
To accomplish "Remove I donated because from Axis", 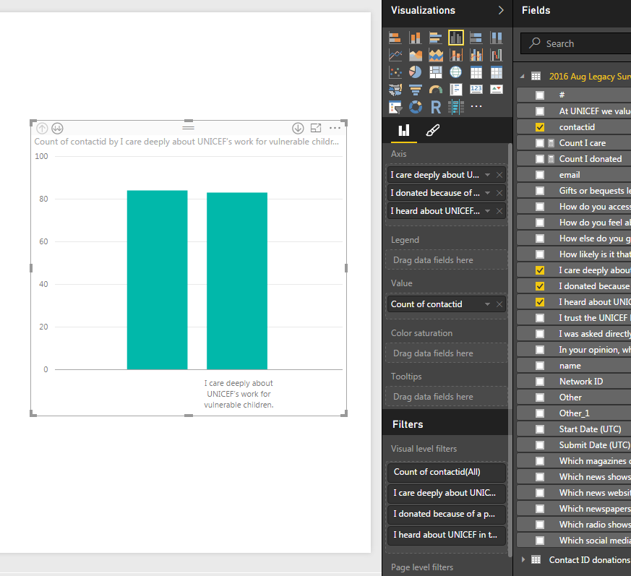I will pos(499,193).
